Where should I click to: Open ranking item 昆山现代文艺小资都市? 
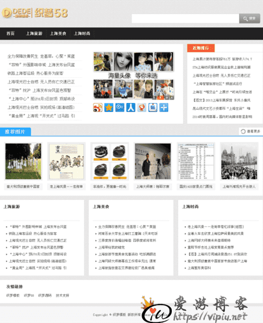point(222,109)
